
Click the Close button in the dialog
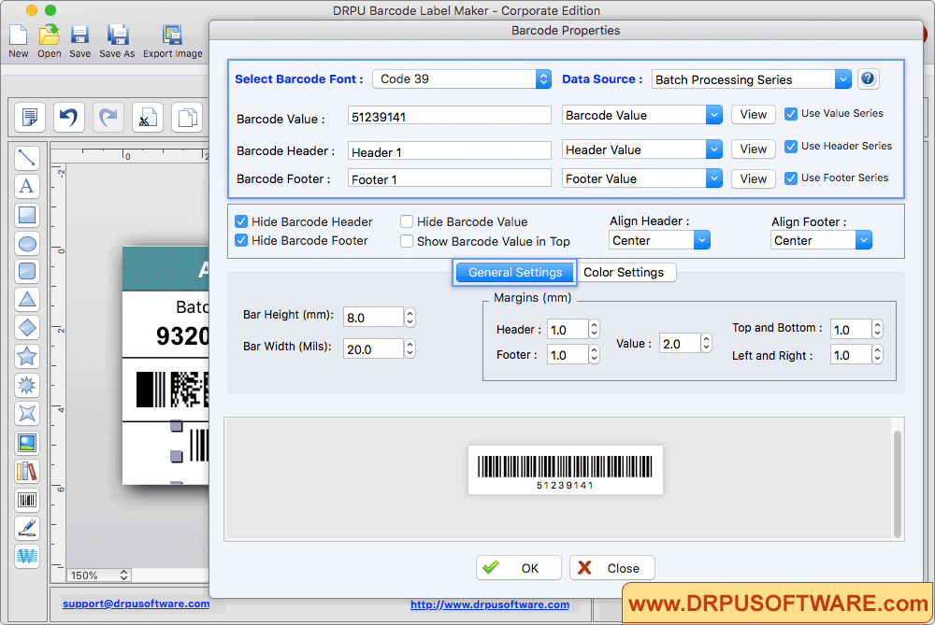(x=611, y=568)
